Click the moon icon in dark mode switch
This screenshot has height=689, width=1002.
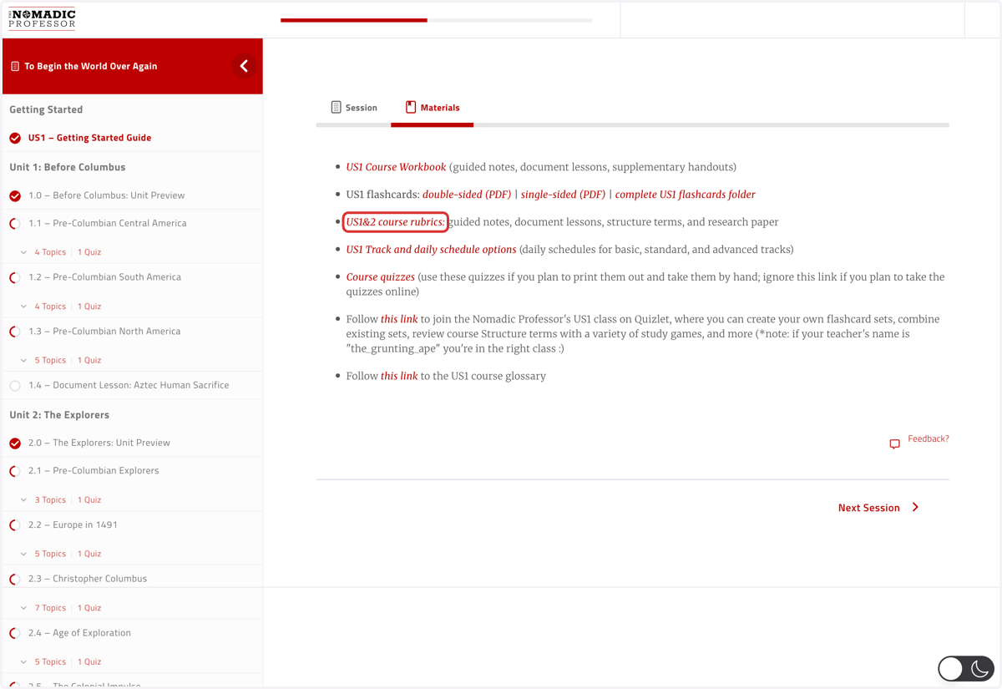point(979,668)
